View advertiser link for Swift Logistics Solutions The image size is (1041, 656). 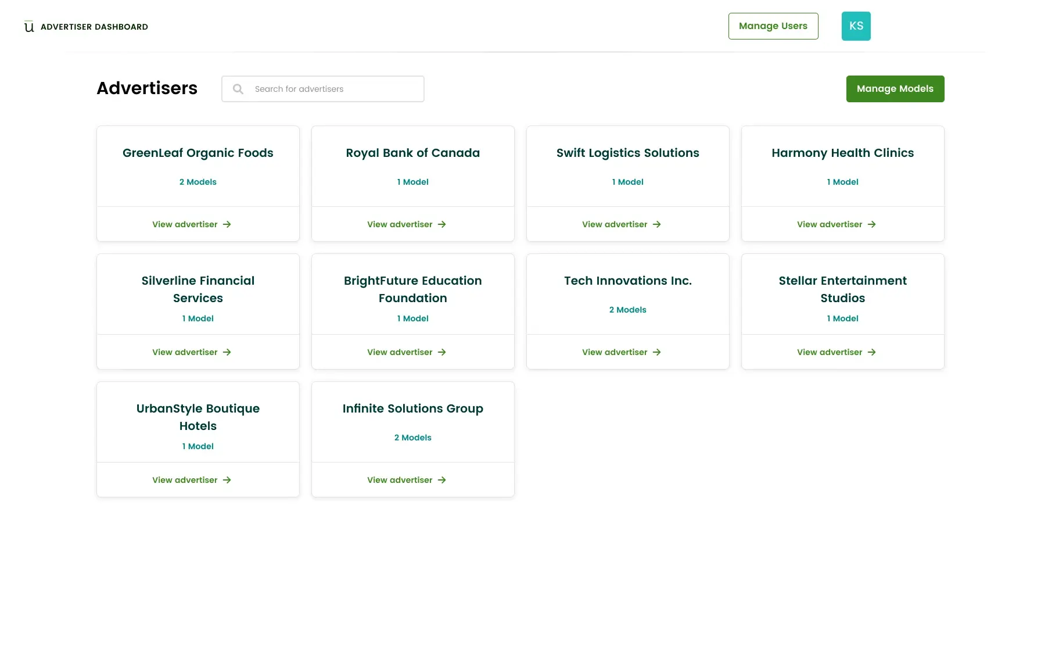click(622, 224)
